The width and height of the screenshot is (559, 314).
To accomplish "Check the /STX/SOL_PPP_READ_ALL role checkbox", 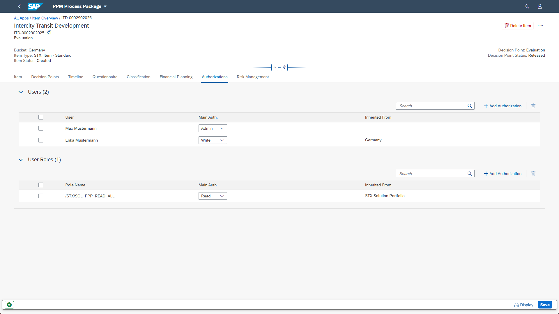I will click(x=41, y=196).
